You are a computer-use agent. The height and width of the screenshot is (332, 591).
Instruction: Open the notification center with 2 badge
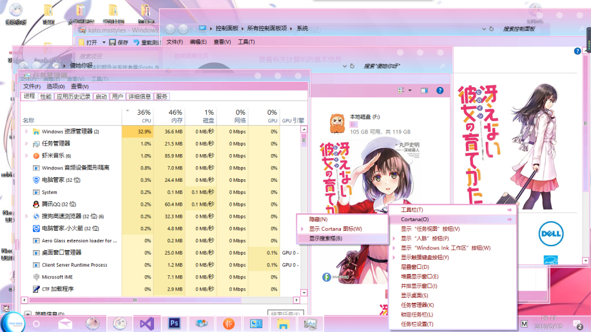click(x=578, y=324)
